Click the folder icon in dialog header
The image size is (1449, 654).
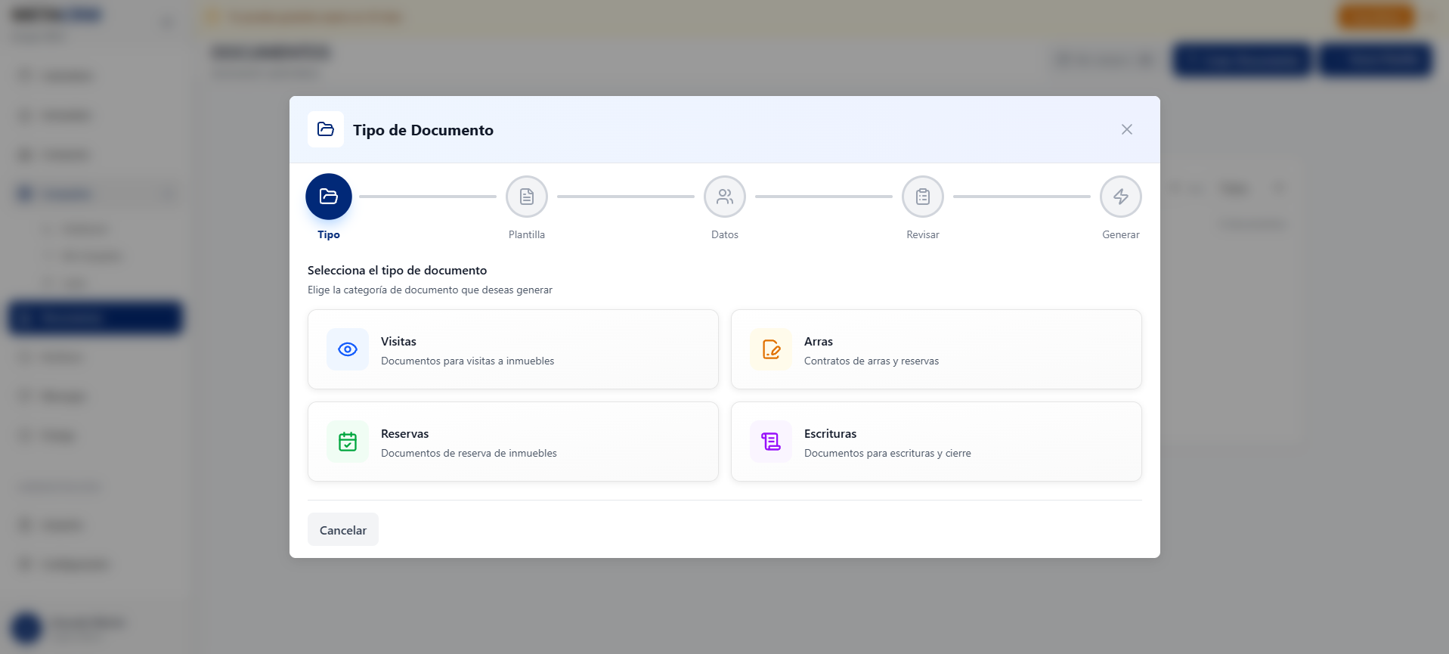[326, 129]
